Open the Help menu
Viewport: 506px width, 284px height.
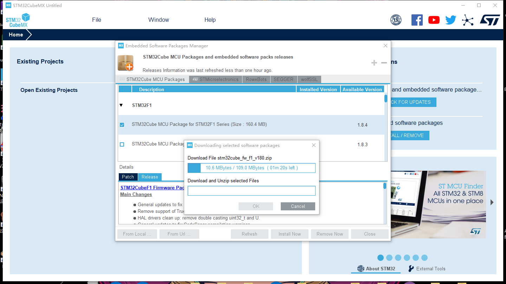click(210, 20)
